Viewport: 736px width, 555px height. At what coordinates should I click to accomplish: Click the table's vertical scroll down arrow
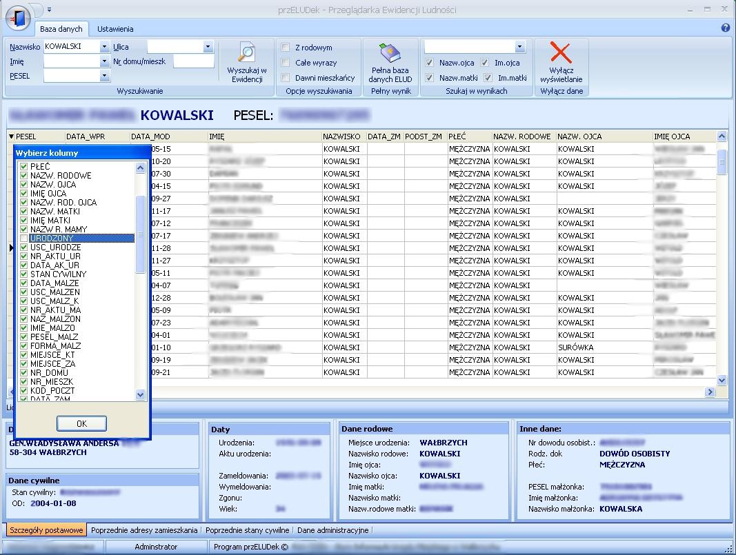click(722, 381)
